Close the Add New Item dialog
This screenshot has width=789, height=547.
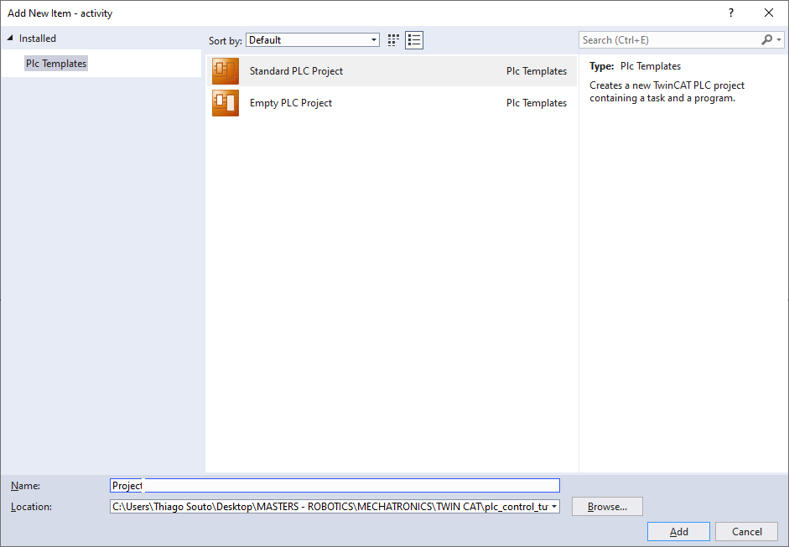click(769, 13)
